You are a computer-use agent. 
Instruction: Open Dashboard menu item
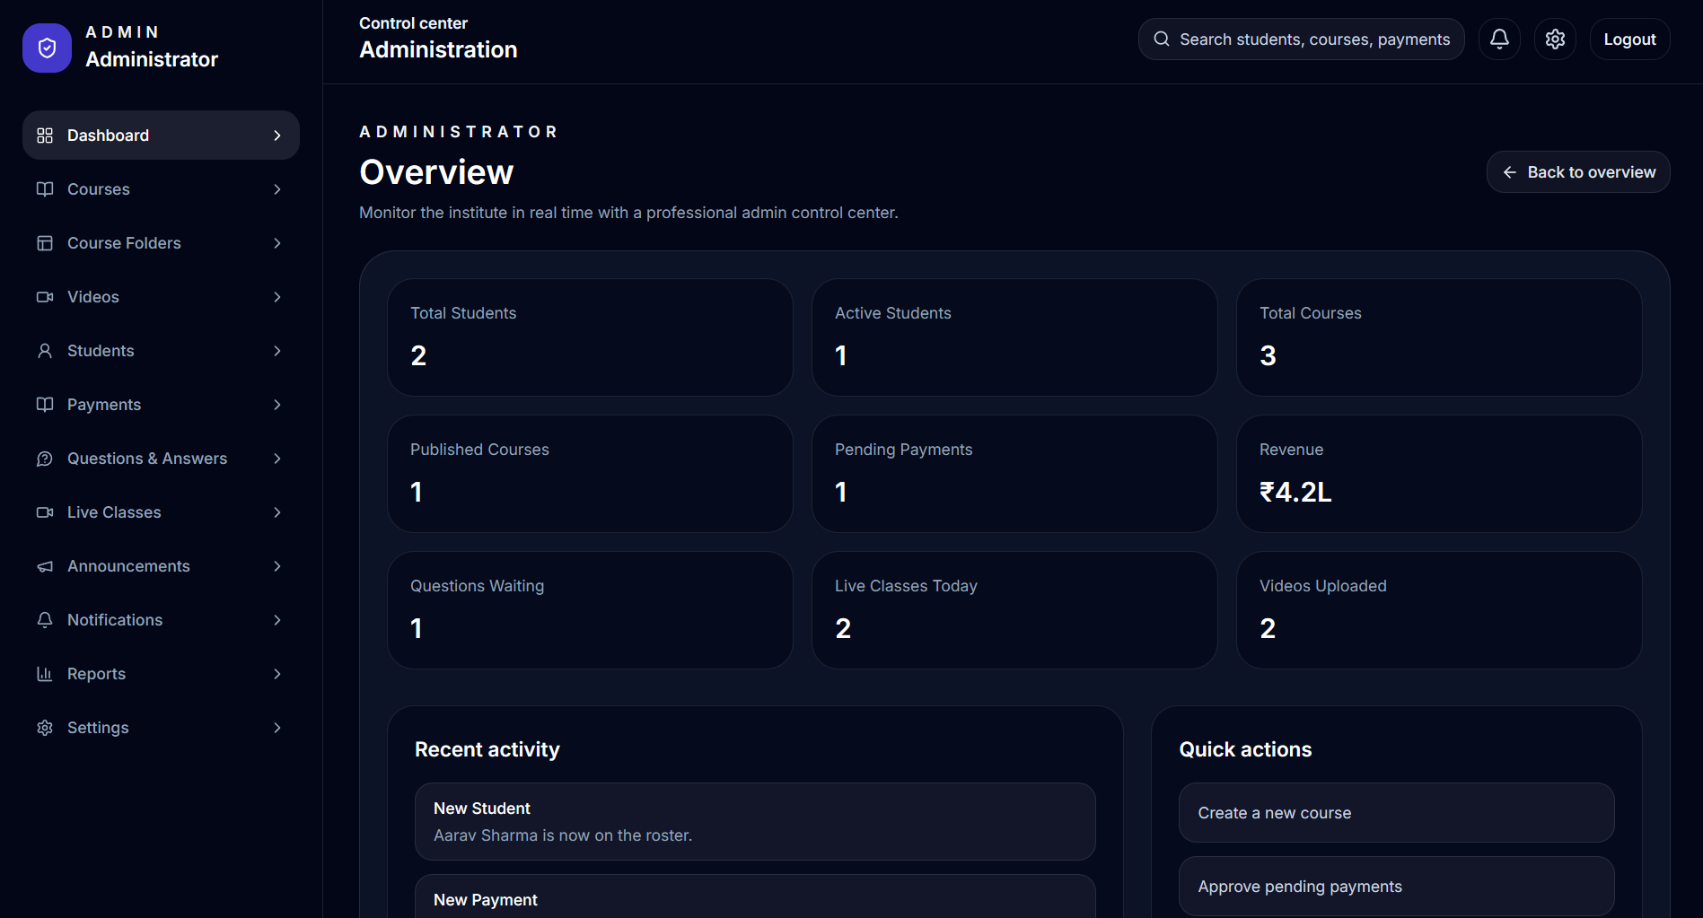161,136
